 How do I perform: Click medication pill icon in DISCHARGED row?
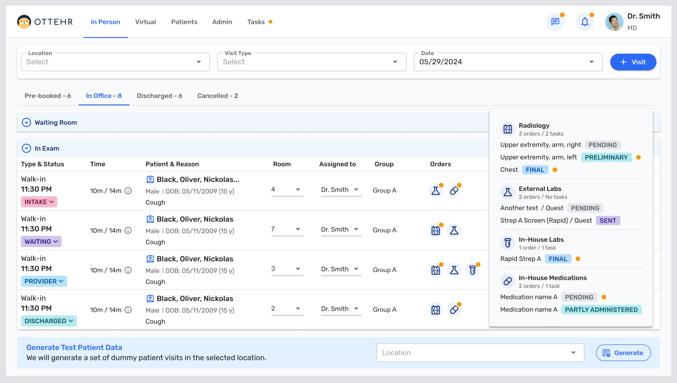(x=454, y=310)
